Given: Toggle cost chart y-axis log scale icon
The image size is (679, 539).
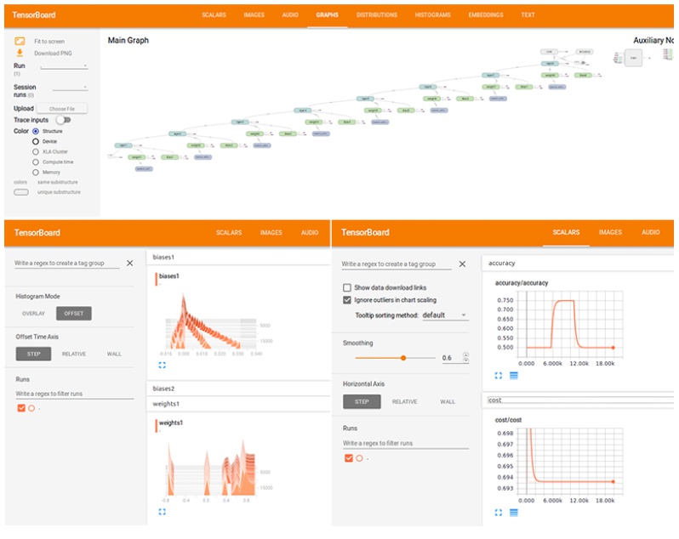Looking at the screenshot, I should point(514,513).
